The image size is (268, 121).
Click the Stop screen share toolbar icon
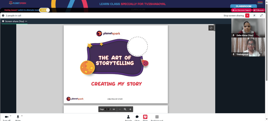(145, 117)
